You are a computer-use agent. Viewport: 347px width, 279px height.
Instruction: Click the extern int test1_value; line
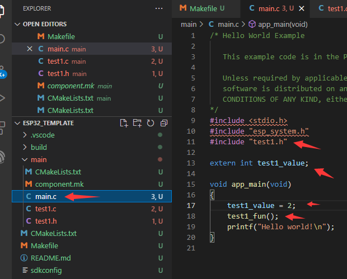point(259,163)
